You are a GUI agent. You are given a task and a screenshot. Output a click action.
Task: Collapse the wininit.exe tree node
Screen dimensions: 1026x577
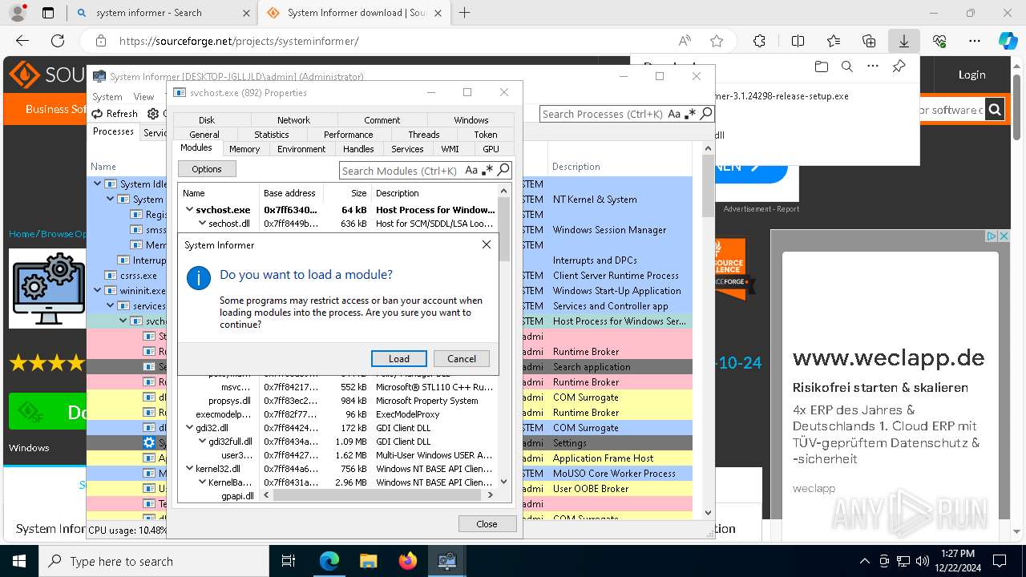(98, 290)
